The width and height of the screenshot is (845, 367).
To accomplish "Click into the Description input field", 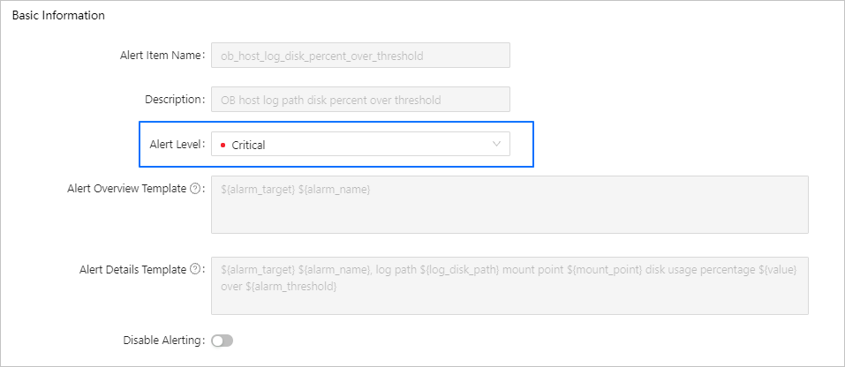I will coord(360,100).
